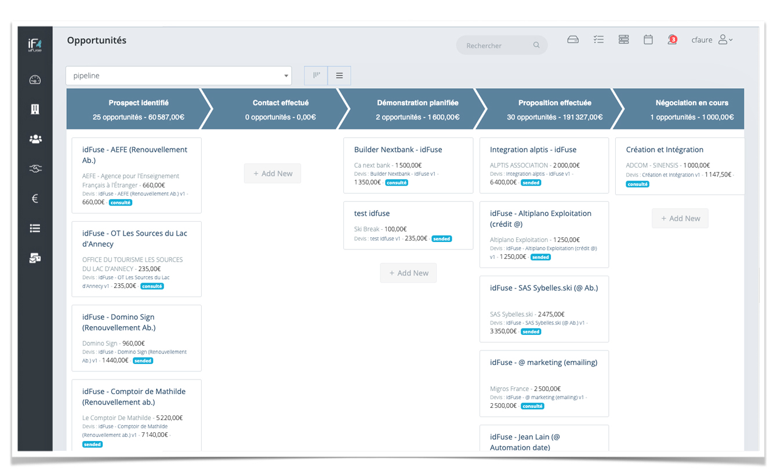This screenshot has height=470, width=777.
Task: Open the list icon in sidebar
Action: pos(35,229)
